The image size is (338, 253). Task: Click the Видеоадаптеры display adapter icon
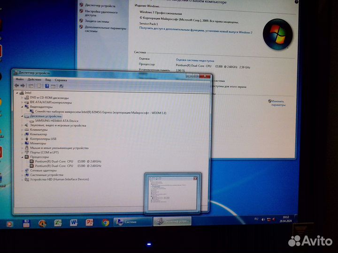(27, 107)
